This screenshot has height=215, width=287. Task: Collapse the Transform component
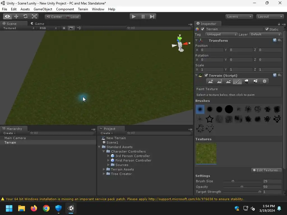196,40
